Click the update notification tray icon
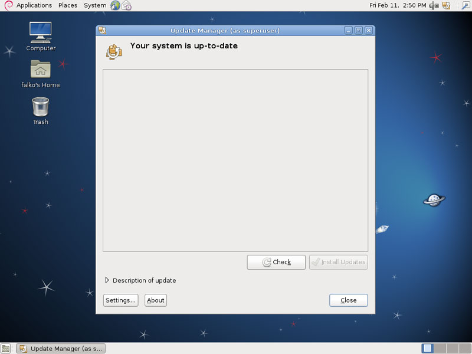This screenshot has height=354, width=472. pos(446,5)
